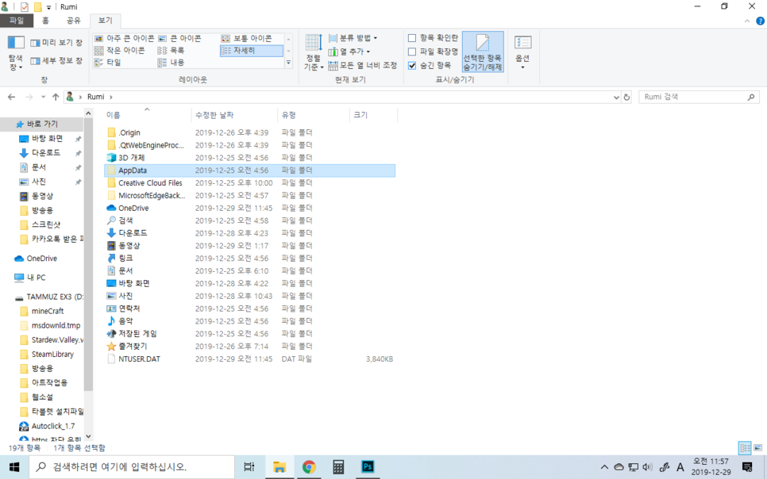Select large icons layout
767x479 pixels.
pos(179,38)
